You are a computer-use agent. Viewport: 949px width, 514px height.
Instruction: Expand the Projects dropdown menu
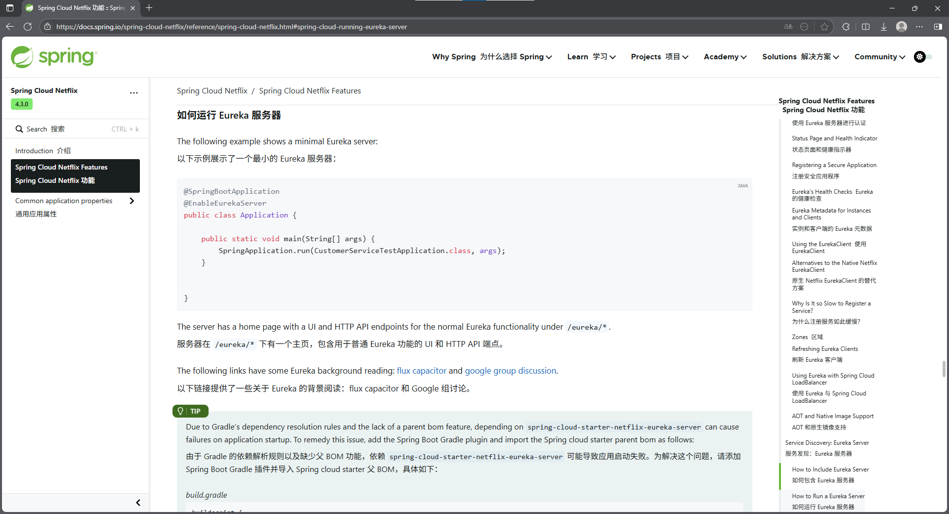pos(660,57)
